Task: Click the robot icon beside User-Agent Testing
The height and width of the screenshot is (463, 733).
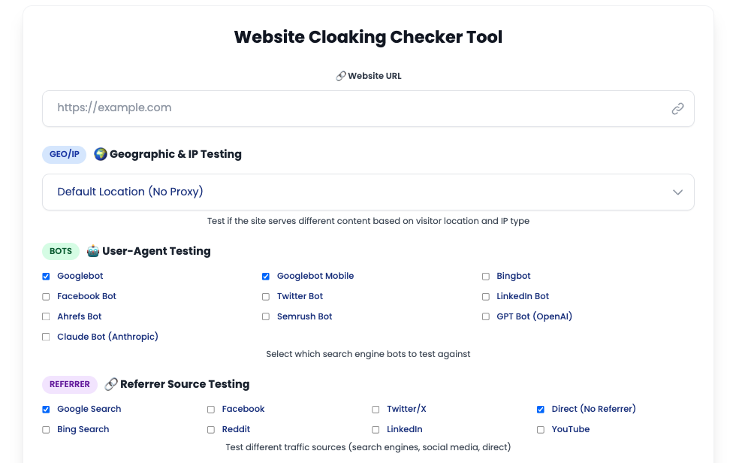Action: click(93, 251)
